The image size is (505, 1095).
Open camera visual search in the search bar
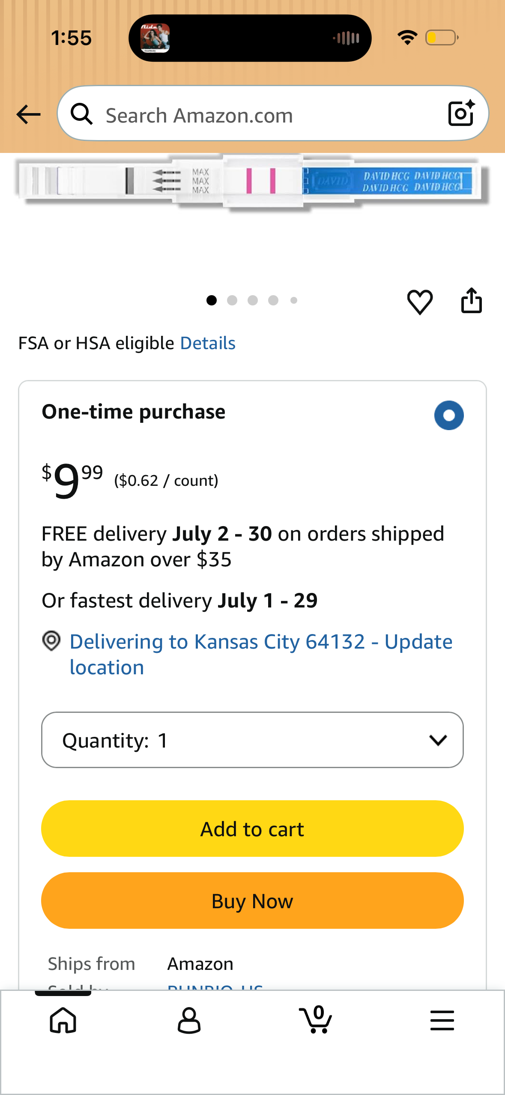pos(461,114)
